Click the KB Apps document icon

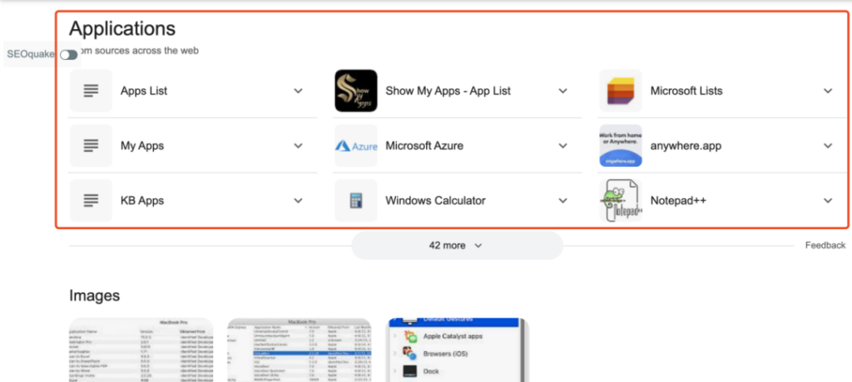(x=91, y=200)
